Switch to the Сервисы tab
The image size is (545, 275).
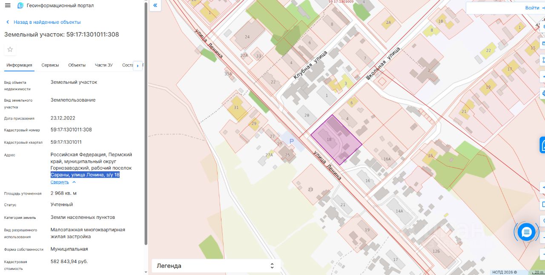pos(50,65)
